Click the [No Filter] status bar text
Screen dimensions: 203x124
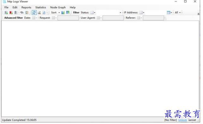click(170, 120)
